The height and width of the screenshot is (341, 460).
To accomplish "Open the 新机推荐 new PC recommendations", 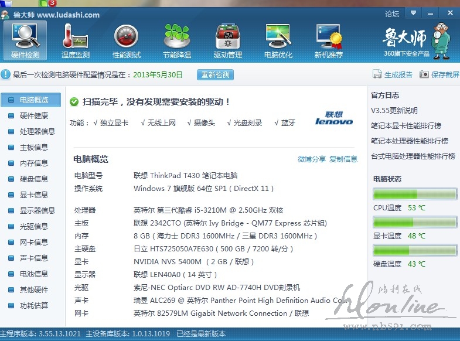I will click(329, 41).
